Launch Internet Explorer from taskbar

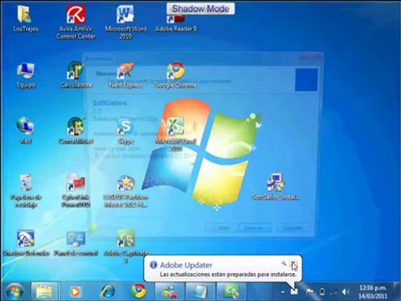click(107, 291)
